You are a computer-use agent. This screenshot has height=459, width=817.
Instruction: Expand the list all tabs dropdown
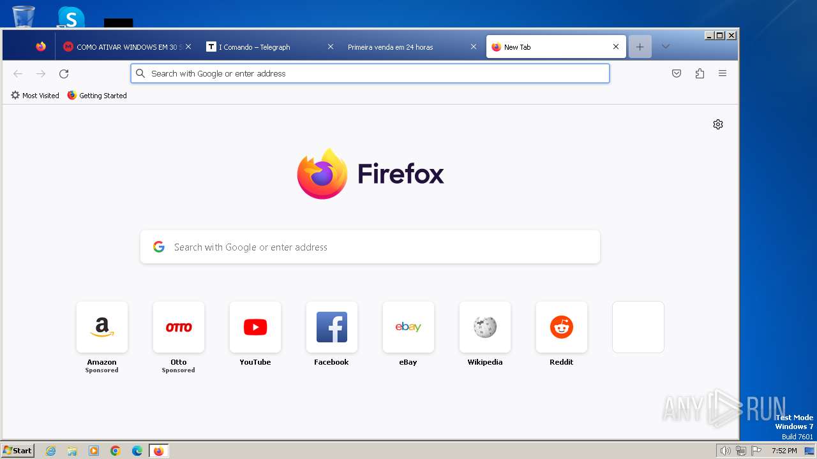(x=665, y=47)
